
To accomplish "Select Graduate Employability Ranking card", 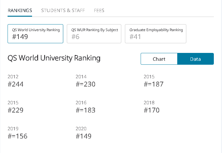I will click(155, 34).
